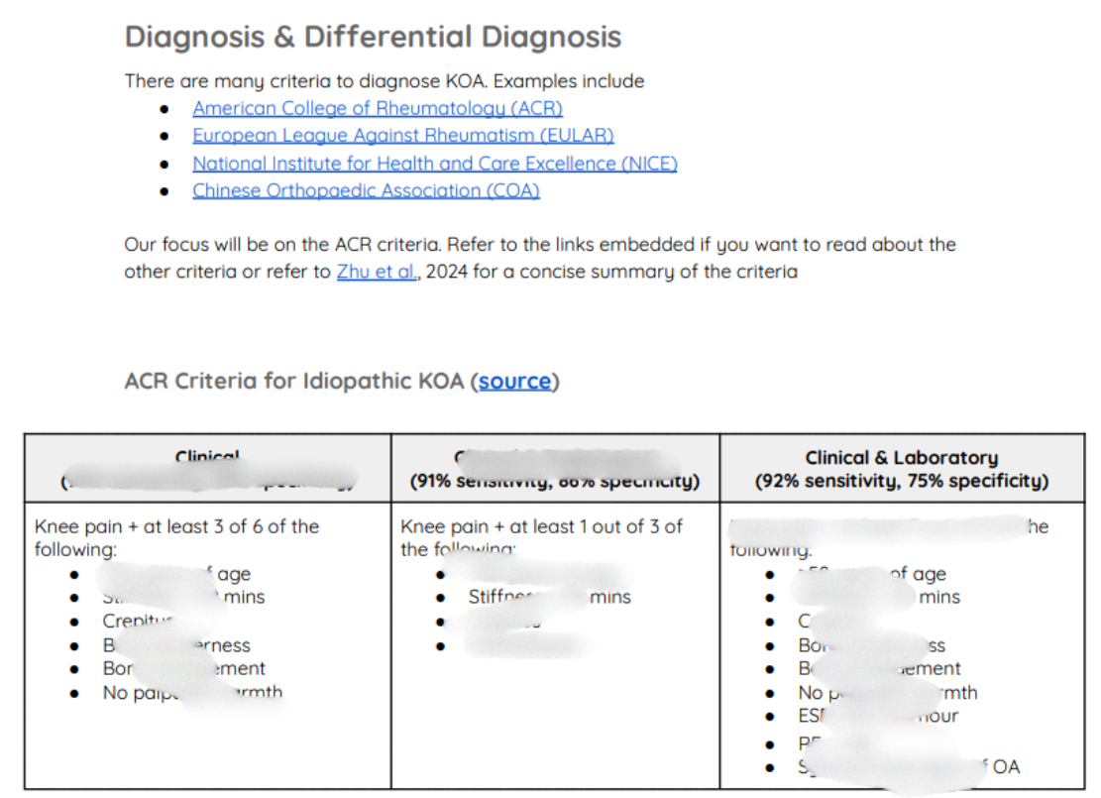Image resolution: width=1101 pixels, height=798 pixels.
Task: Open the American College of Rheumatology (ACR) link
Action: click(x=378, y=108)
